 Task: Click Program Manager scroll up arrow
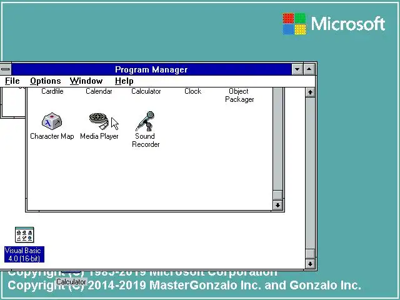[310, 92]
